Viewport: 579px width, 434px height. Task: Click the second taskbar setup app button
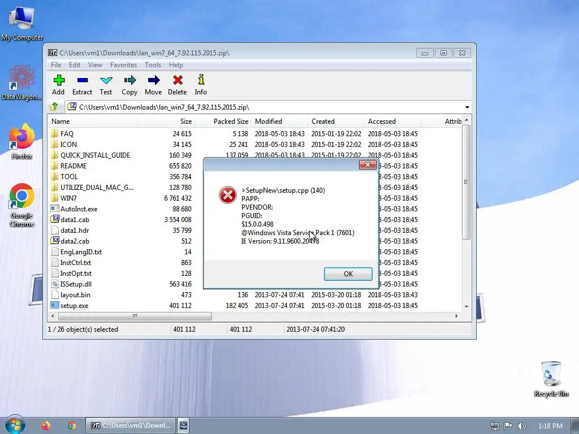click(183, 426)
